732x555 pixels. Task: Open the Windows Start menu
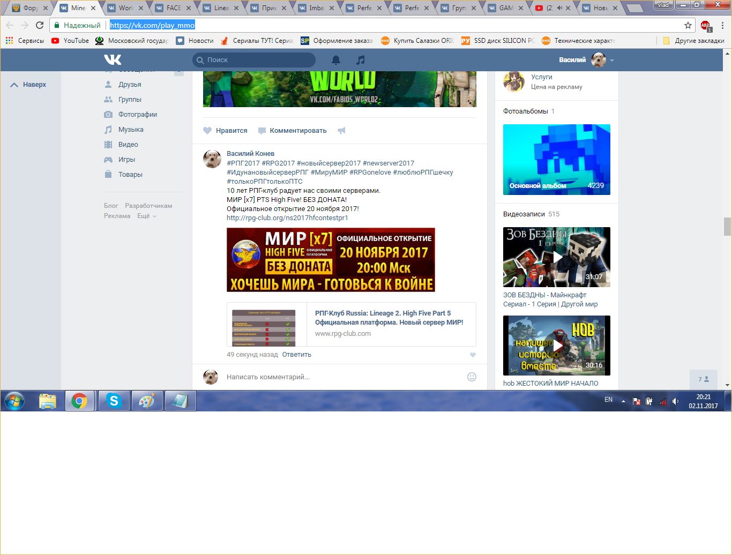[x=14, y=401]
